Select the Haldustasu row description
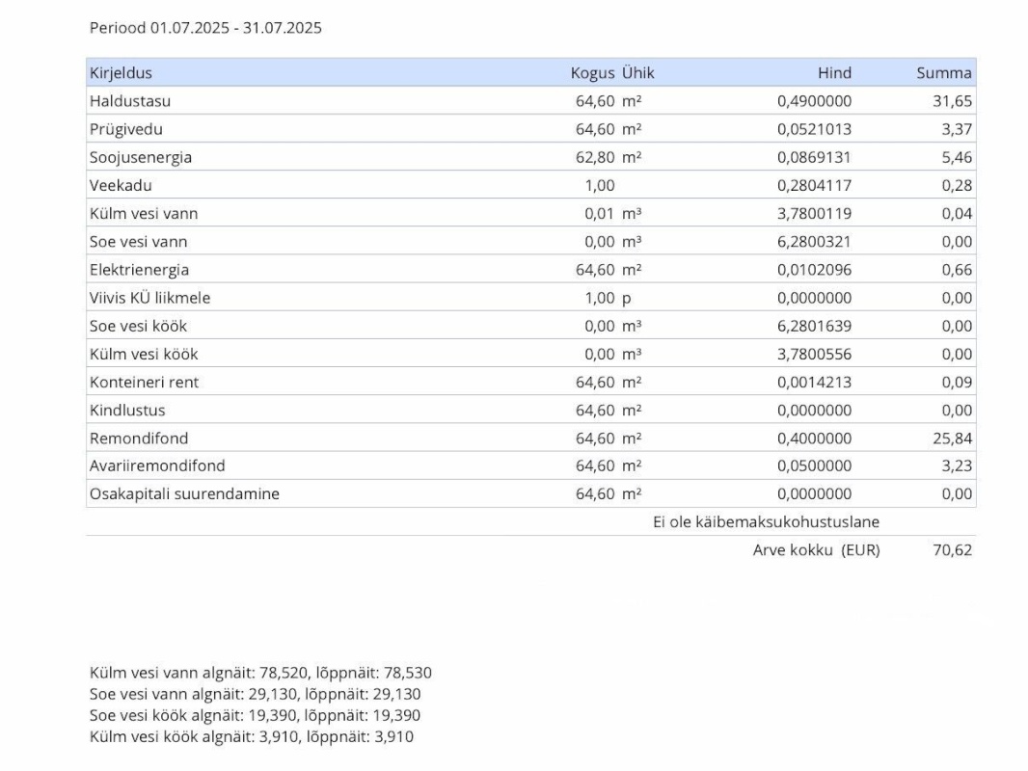Viewport: 1028px width, 771px height. (x=130, y=101)
